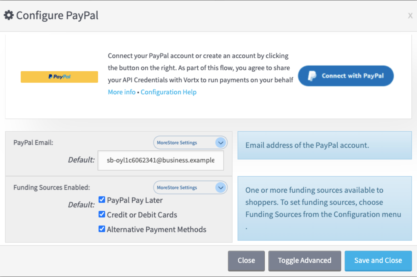This screenshot has width=417, height=277.
Task: Click the gear icon beside Configure PayPal
Action: tap(9, 15)
